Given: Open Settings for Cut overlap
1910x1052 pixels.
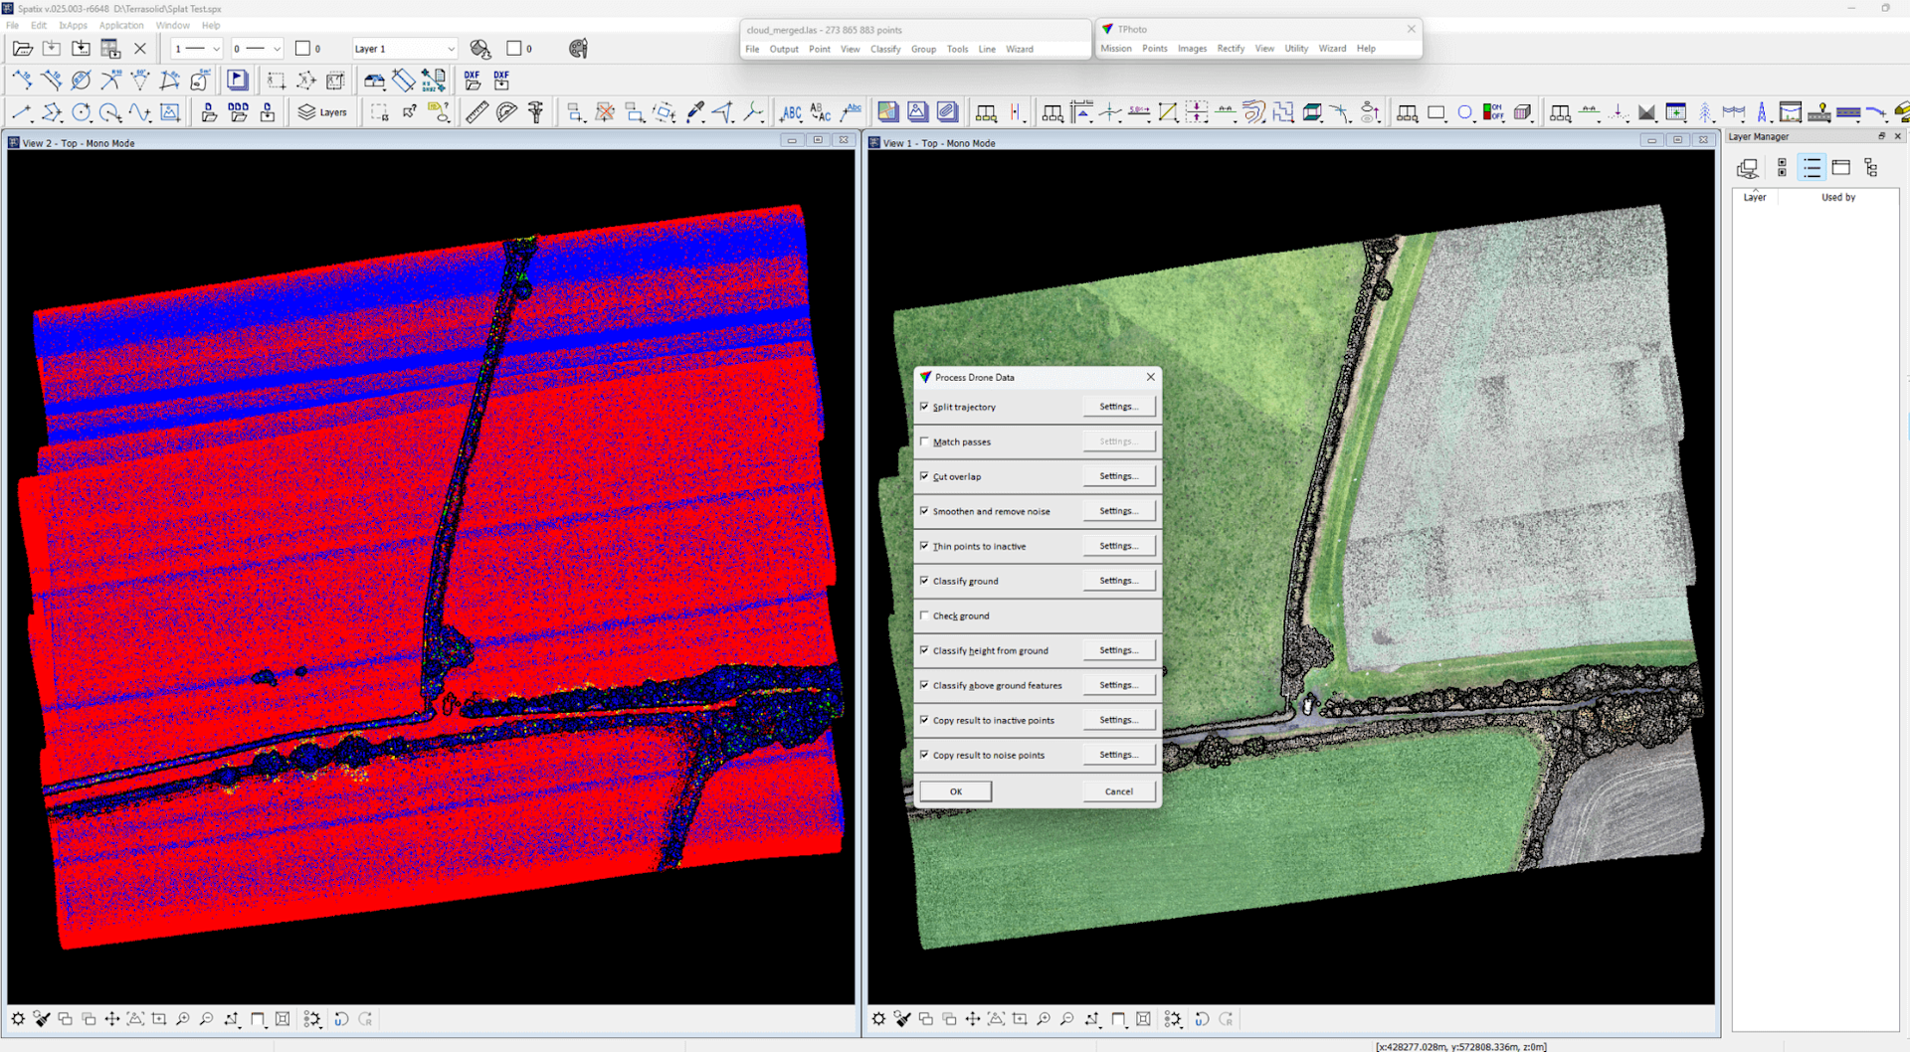Looking at the screenshot, I should click(1118, 476).
